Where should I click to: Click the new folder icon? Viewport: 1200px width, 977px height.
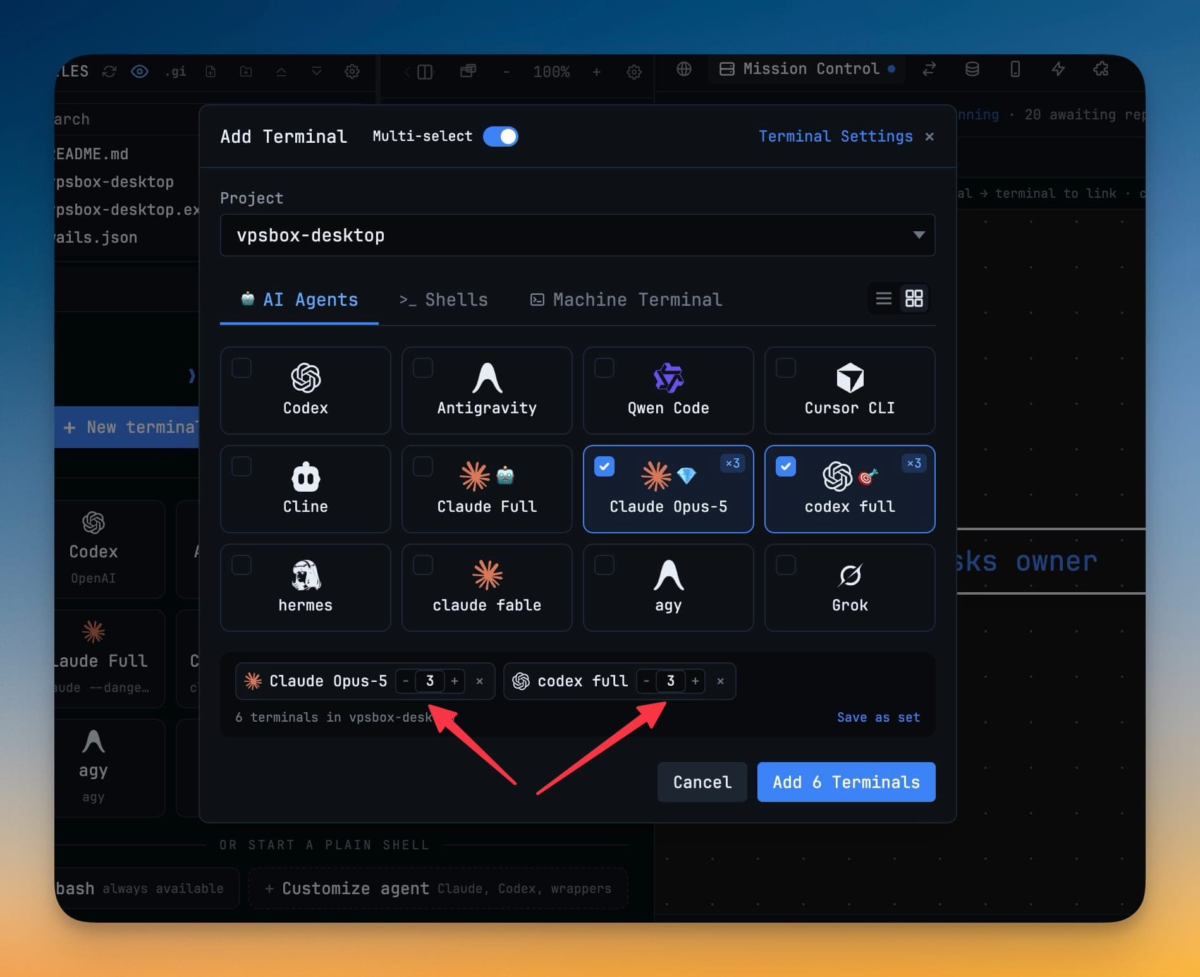[246, 71]
